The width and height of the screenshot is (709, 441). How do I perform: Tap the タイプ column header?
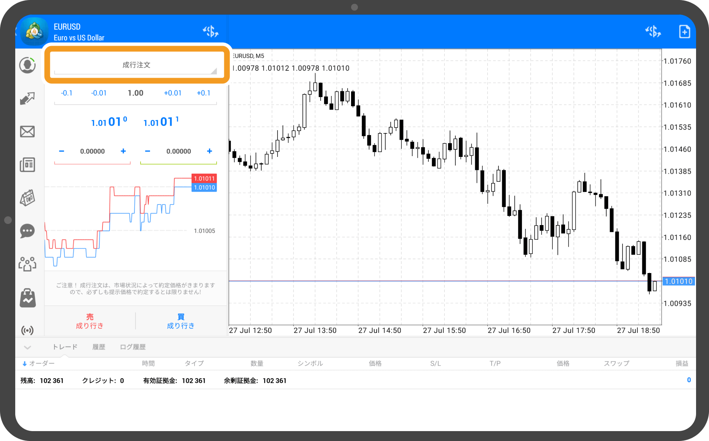194,363
